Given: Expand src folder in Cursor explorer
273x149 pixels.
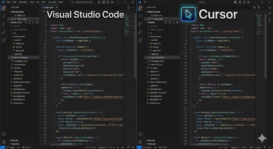Looking at the screenshot, I should click(x=162, y=33).
